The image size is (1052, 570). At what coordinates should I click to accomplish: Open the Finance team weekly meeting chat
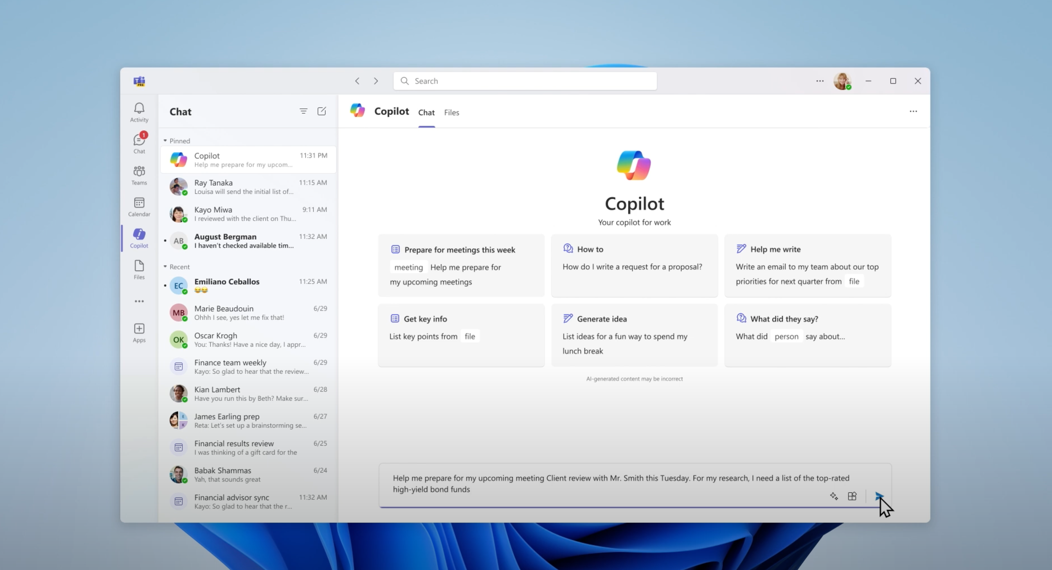(248, 367)
